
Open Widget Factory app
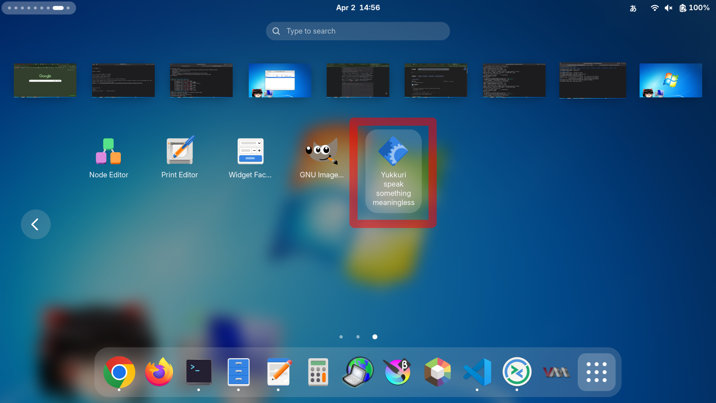coord(250,158)
